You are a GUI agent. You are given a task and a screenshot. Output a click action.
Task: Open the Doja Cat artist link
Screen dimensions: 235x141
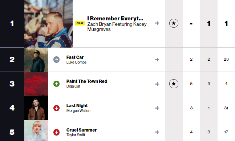pyautogui.click(x=73, y=86)
